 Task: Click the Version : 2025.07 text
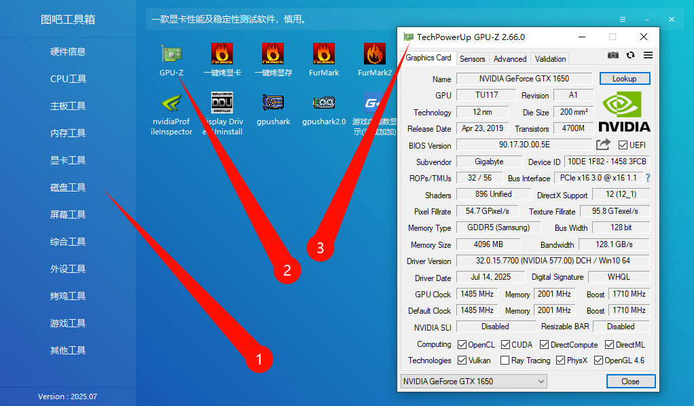coord(67,396)
